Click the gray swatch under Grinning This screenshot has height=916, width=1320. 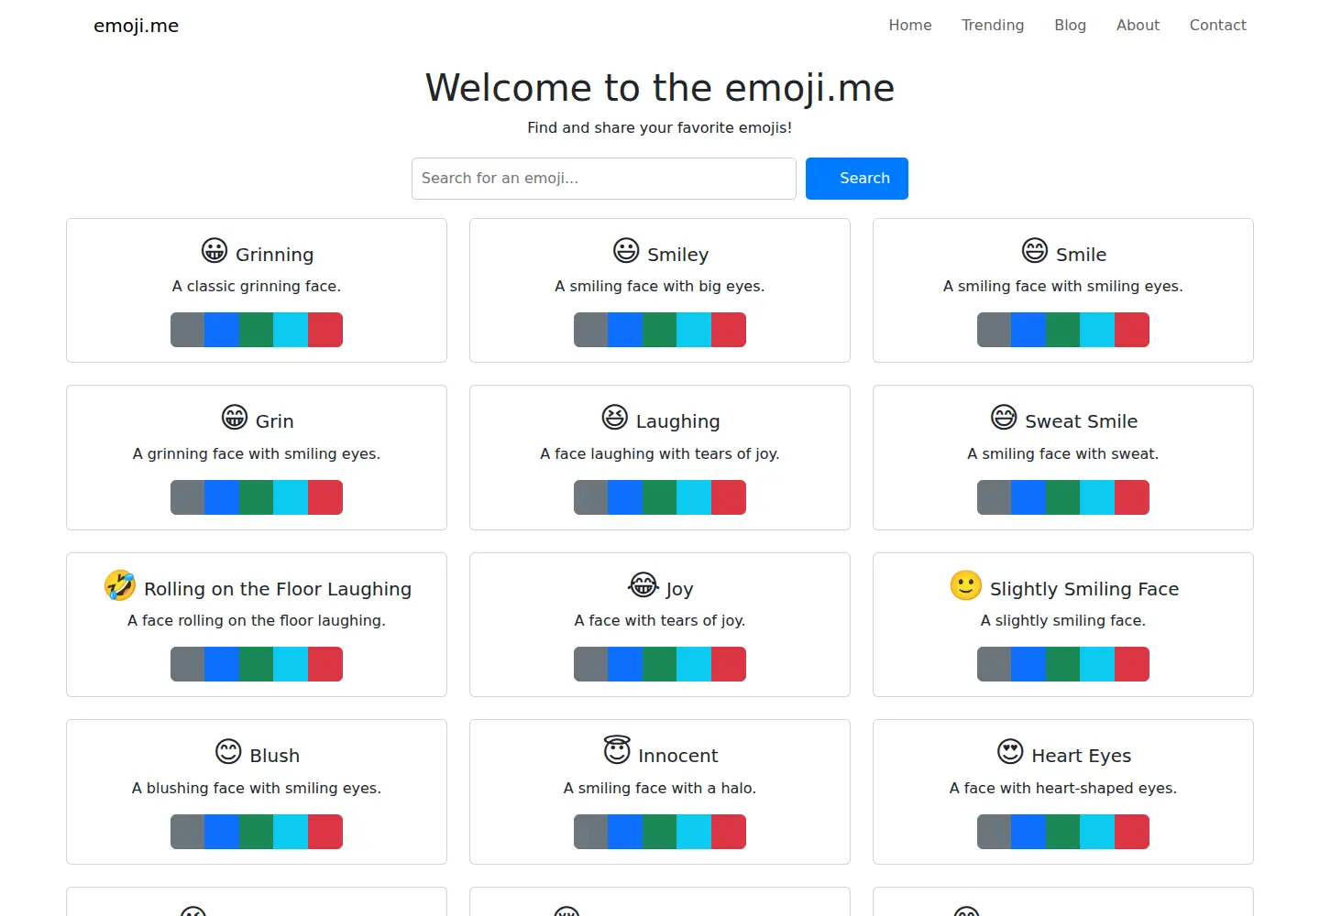point(188,330)
